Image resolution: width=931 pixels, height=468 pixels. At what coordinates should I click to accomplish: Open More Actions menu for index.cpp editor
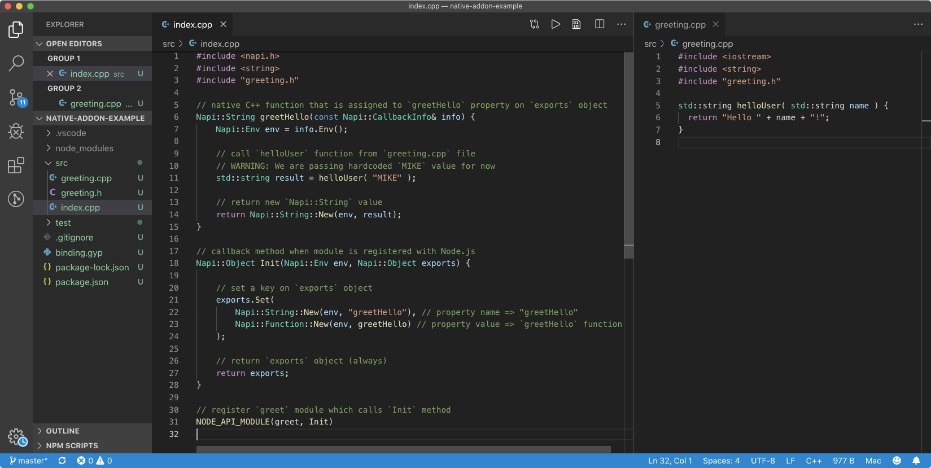[621, 24]
